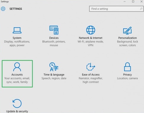Maximize the Settings window

[133, 1]
